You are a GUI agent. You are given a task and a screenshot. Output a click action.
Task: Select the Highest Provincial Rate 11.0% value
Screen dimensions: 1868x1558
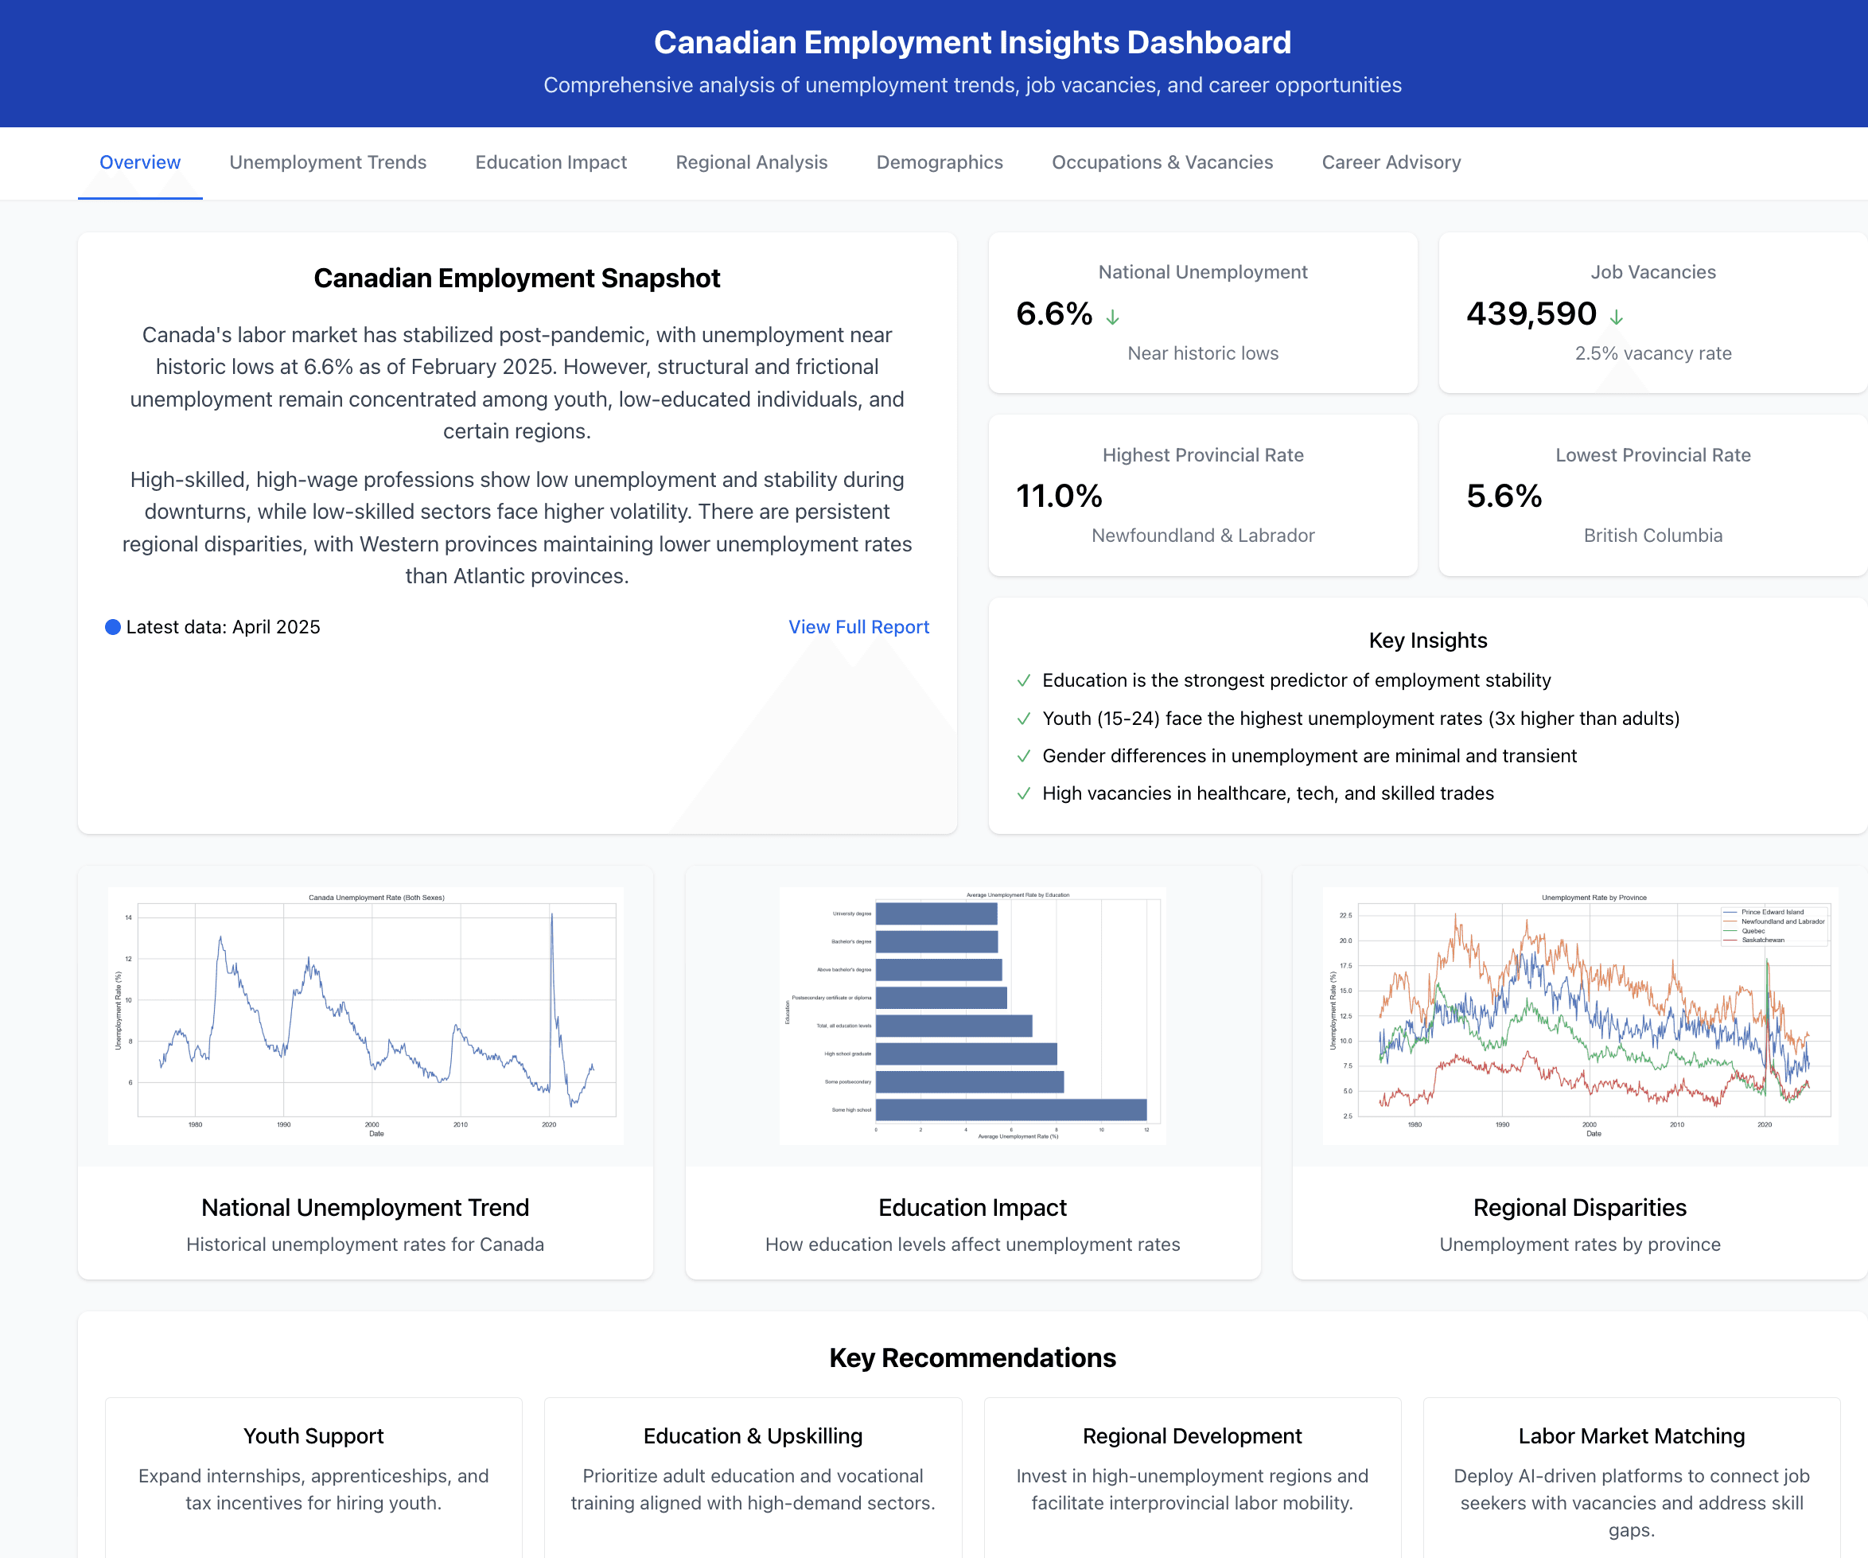(x=1059, y=497)
